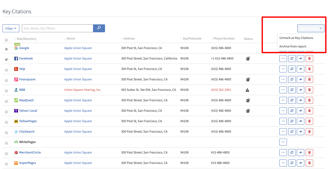Delete the YellowPages citation

[309, 121]
